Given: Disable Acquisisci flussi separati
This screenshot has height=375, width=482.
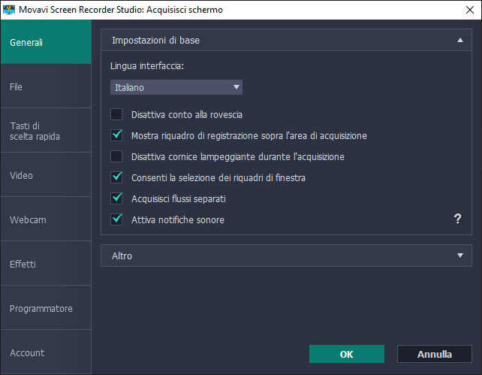Looking at the screenshot, I should point(116,199).
